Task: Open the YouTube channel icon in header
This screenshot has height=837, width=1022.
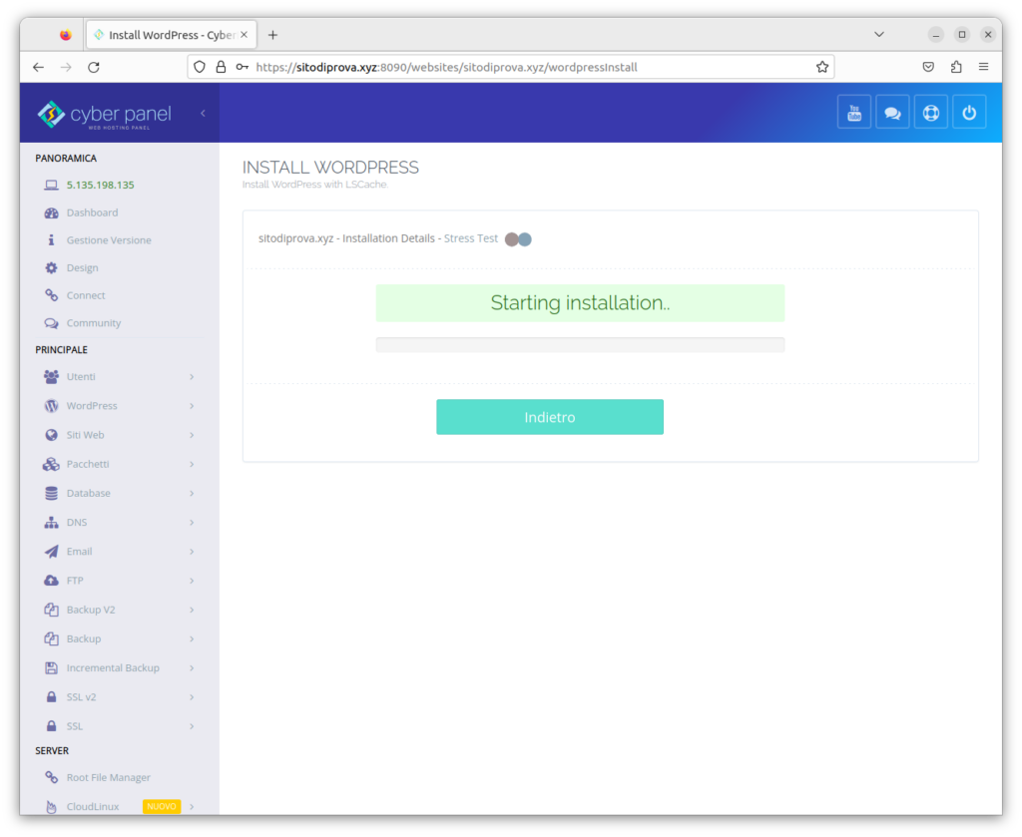Action: tap(854, 113)
